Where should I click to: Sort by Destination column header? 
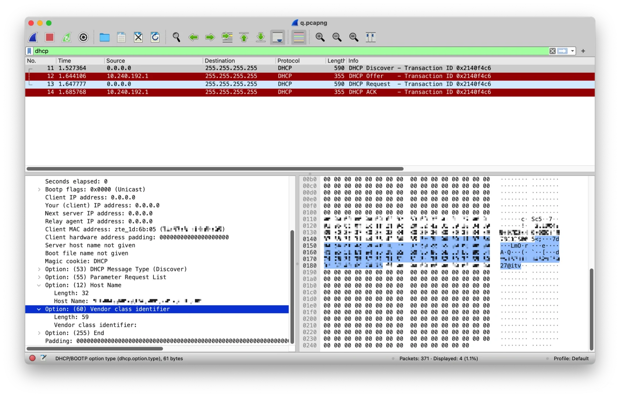point(239,61)
